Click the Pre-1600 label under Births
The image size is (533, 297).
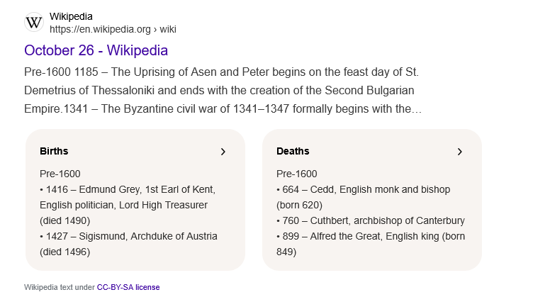tap(60, 174)
